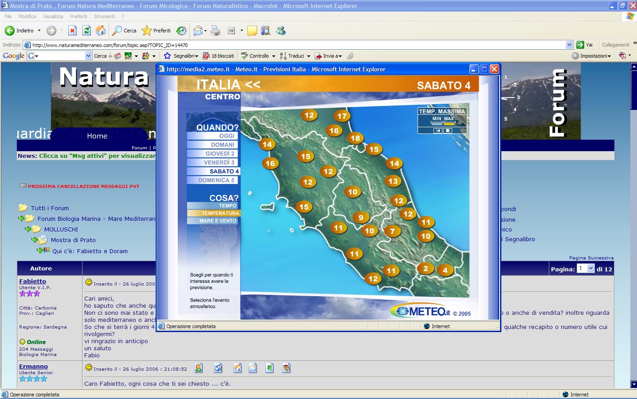Open the ? help menu
Image resolution: width=637 pixels, height=399 pixels.
point(123,16)
